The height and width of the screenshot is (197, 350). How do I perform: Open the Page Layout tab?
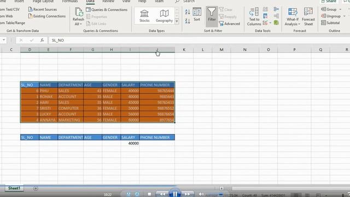43,1
